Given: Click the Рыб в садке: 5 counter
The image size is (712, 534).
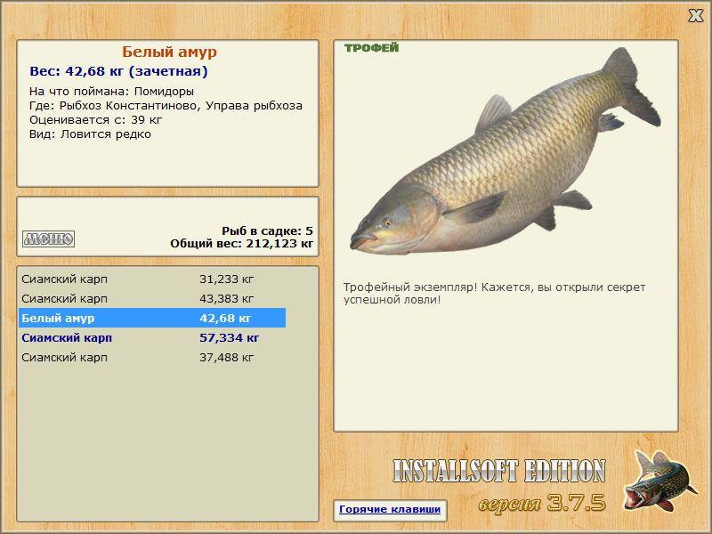Looking at the screenshot, I should (268, 231).
